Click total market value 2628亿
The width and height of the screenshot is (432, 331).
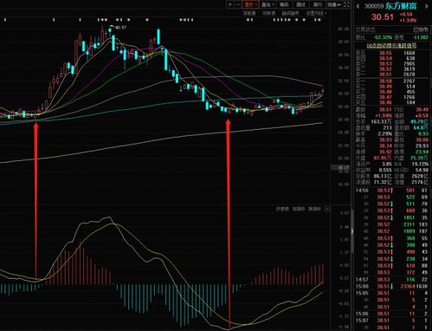(420, 176)
